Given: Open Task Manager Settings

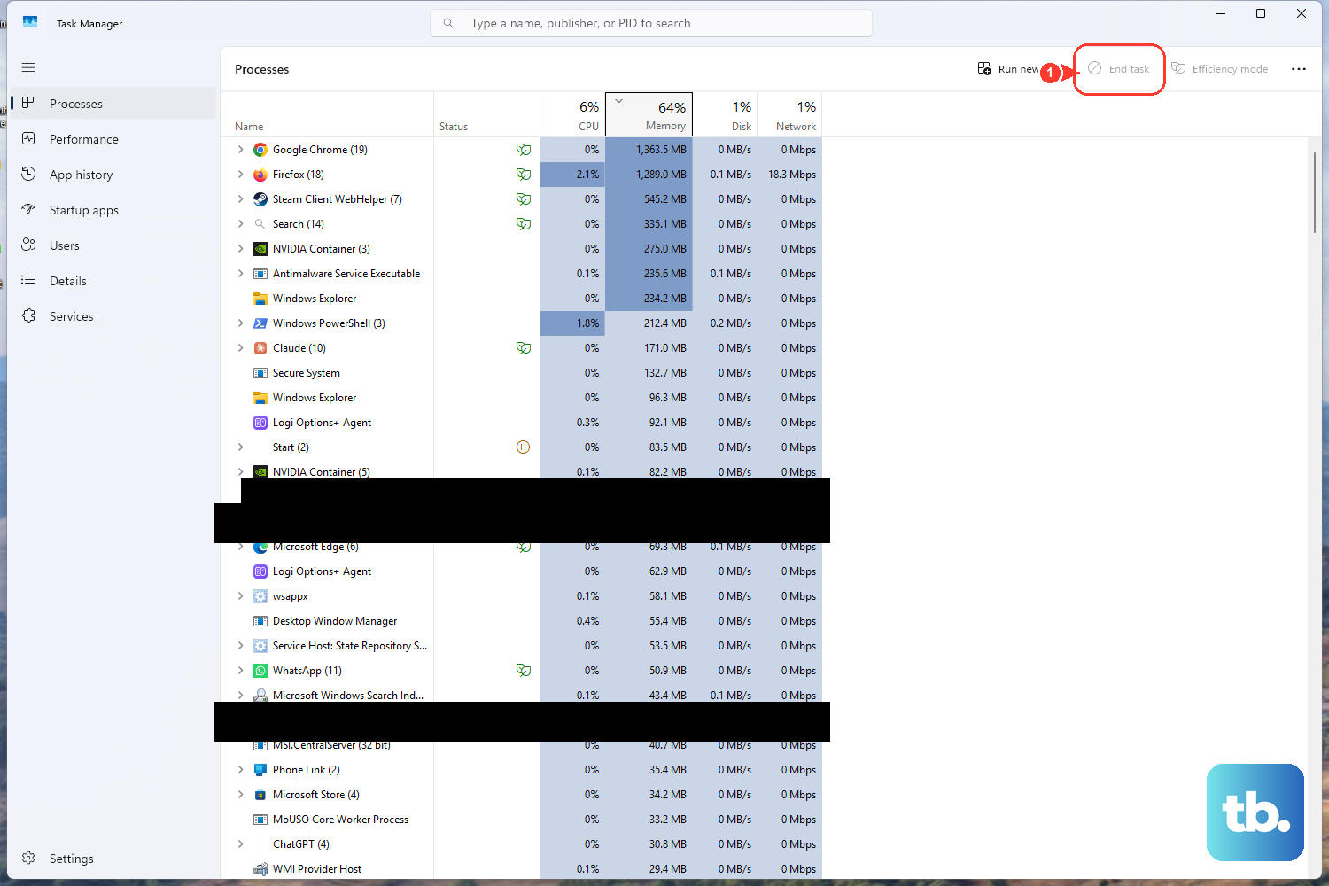Looking at the screenshot, I should pos(113,859).
